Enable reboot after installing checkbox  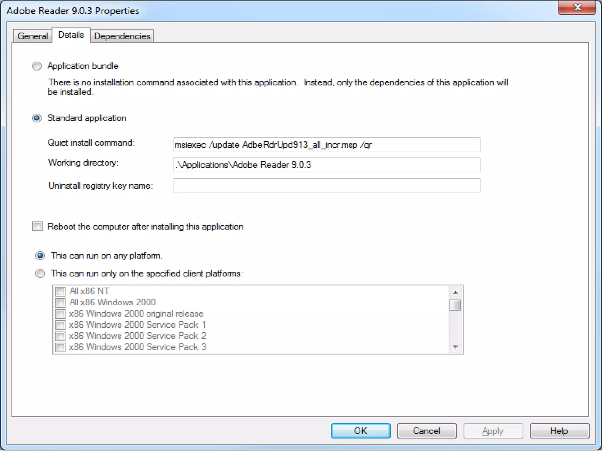click(37, 226)
